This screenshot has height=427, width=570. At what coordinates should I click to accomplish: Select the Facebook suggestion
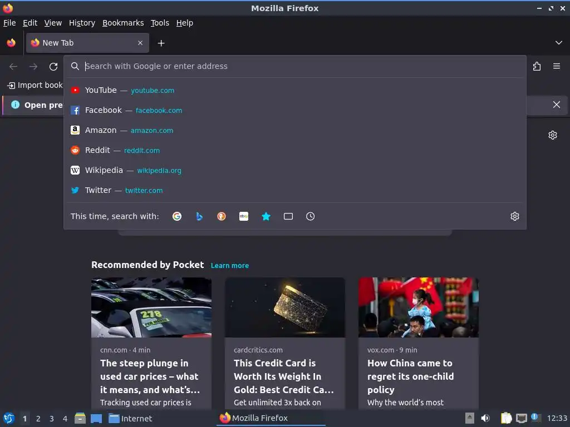[x=295, y=110]
